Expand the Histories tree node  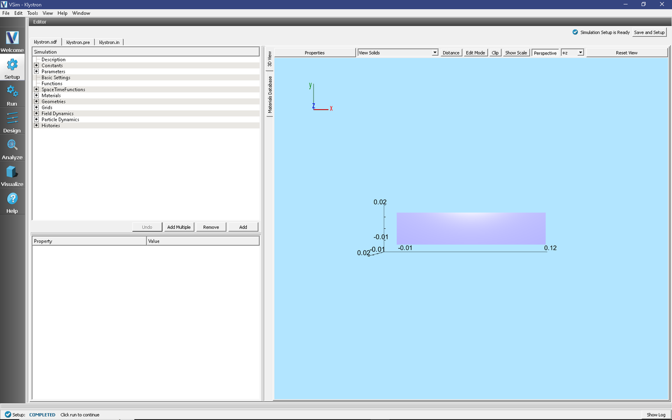pos(36,125)
